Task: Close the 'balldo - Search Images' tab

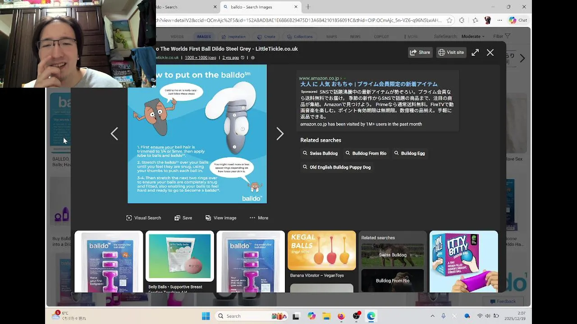Action: pos(296,7)
